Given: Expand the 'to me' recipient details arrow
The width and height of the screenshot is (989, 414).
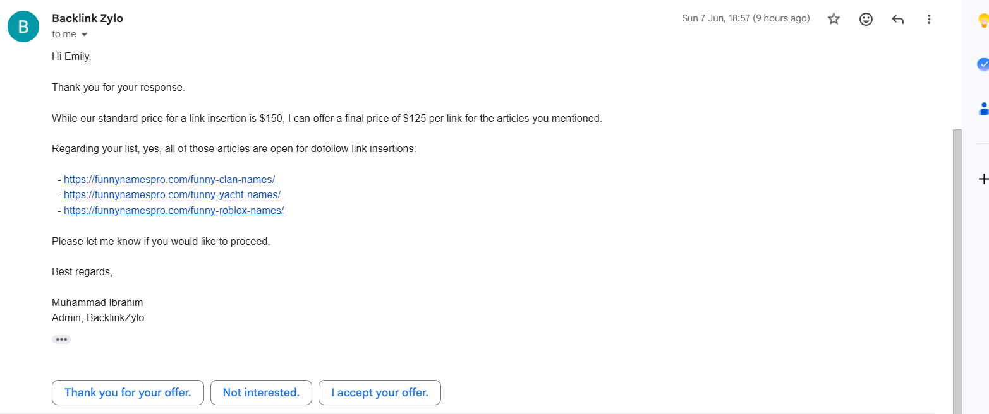Looking at the screenshot, I should pos(84,34).
